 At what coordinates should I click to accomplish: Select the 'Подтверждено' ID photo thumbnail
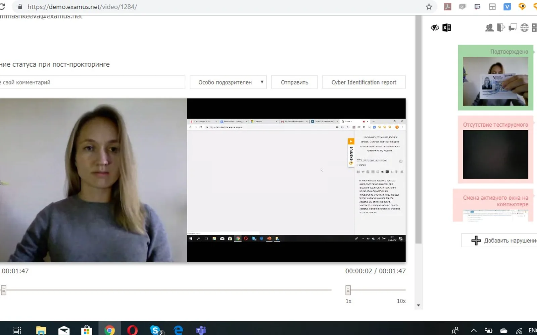coord(495,81)
